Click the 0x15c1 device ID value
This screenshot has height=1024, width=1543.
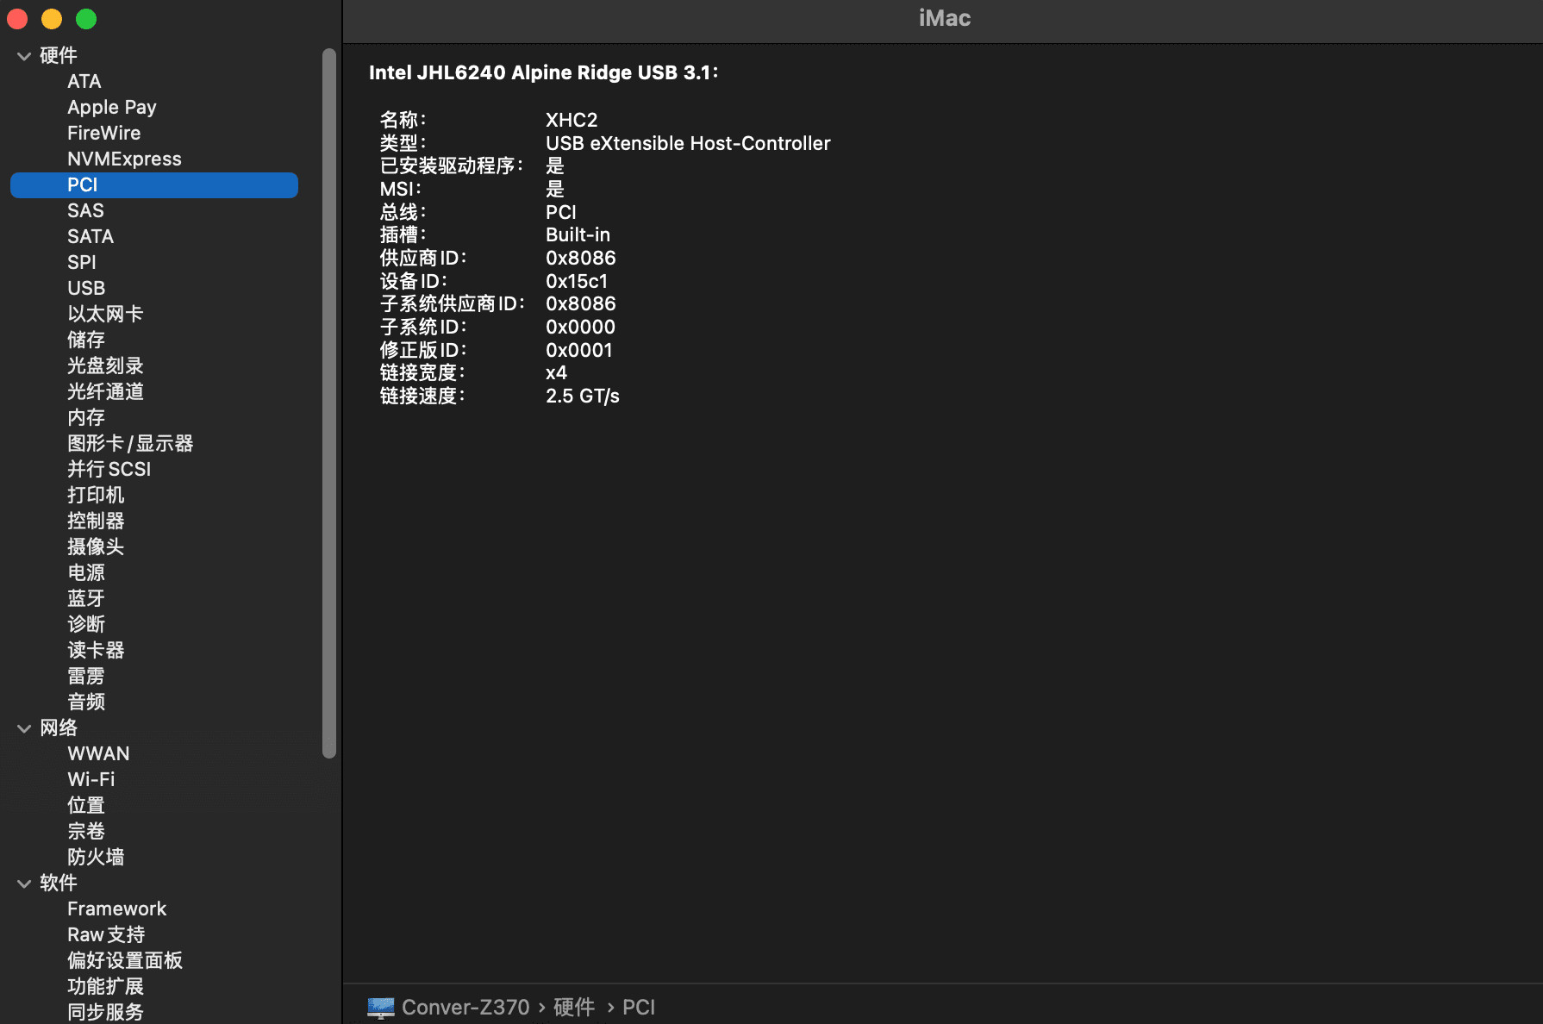577,281
